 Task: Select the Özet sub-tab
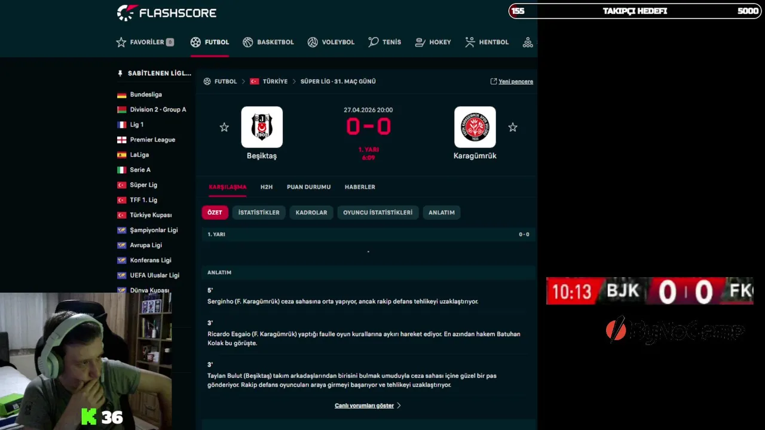[x=215, y=213]
